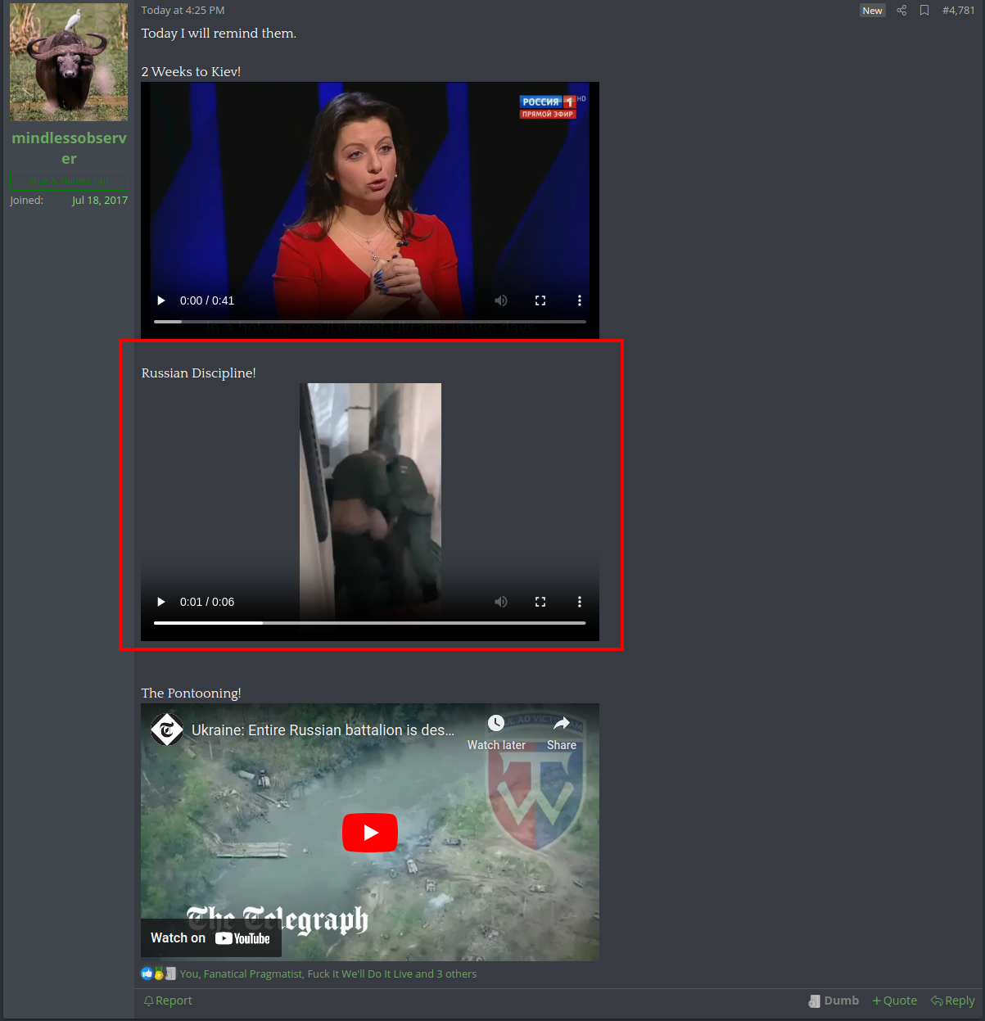Click the join date Jul 18, 2017
Viewport: 985px width, 1021px height.
[x=100, y=201]
